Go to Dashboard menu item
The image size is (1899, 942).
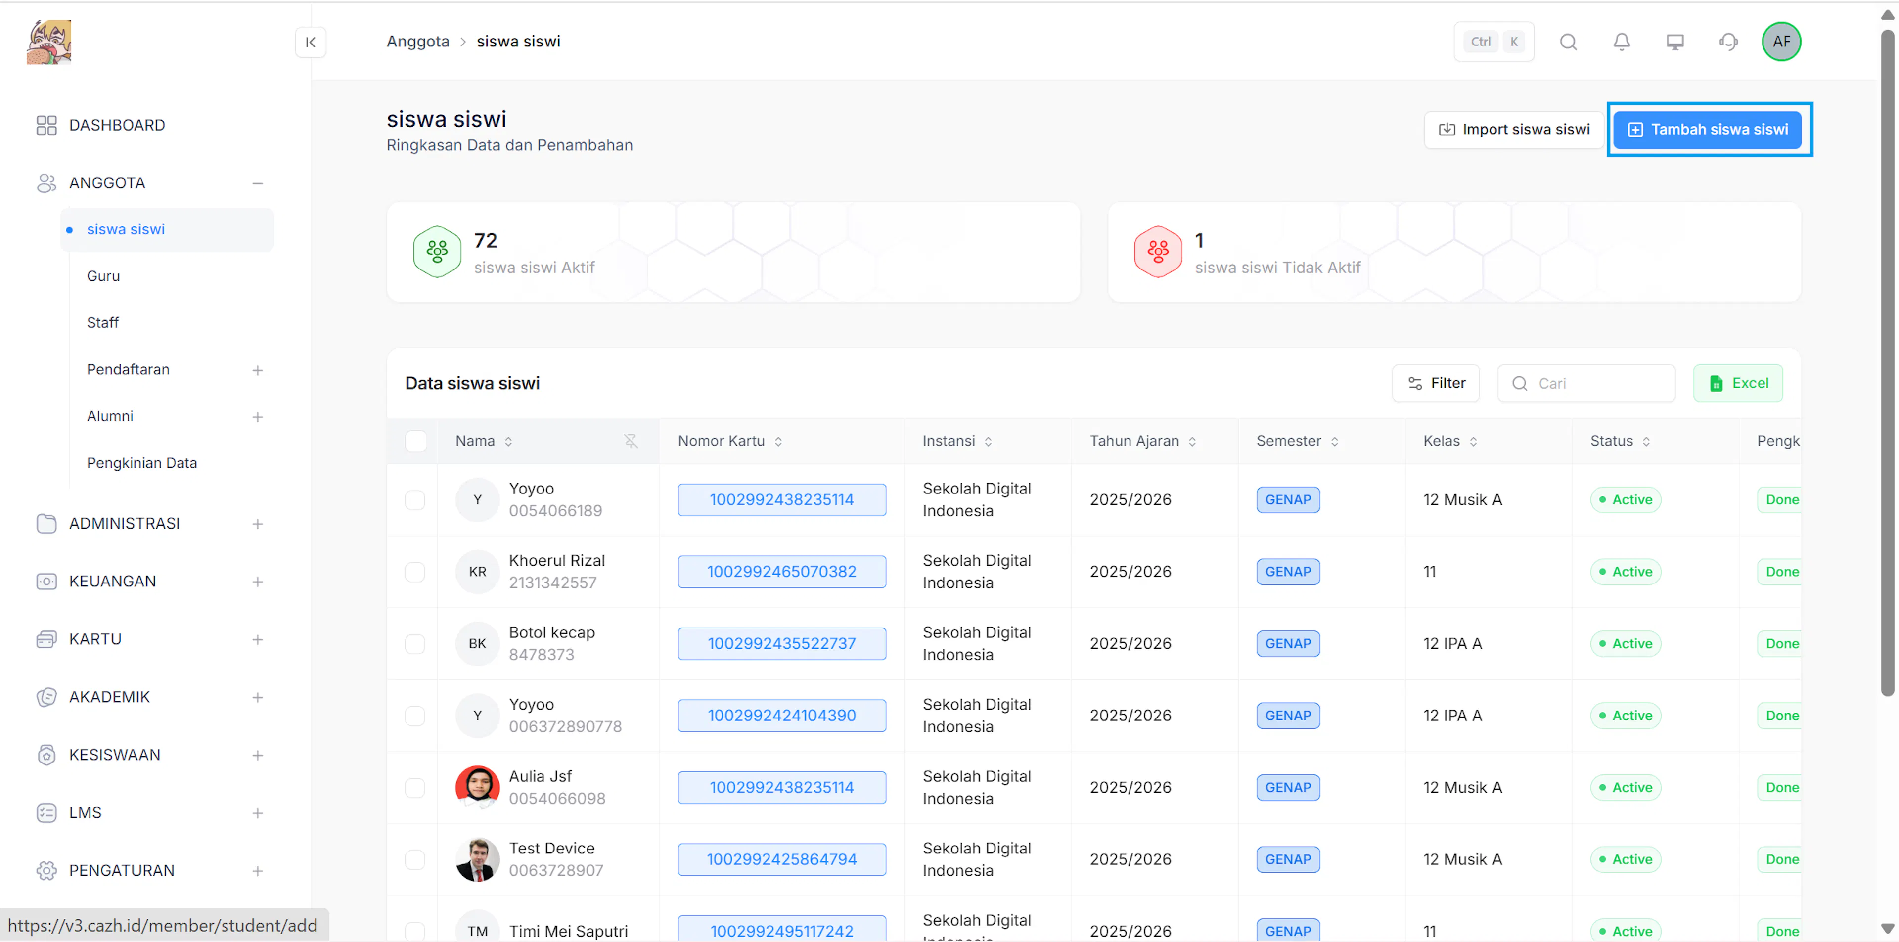[117, 125]
